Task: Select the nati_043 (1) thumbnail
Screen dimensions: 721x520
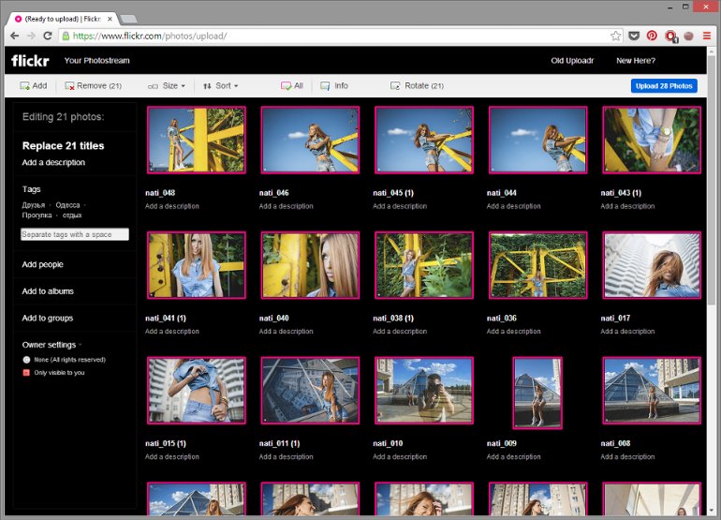Action: coord(652,140)
